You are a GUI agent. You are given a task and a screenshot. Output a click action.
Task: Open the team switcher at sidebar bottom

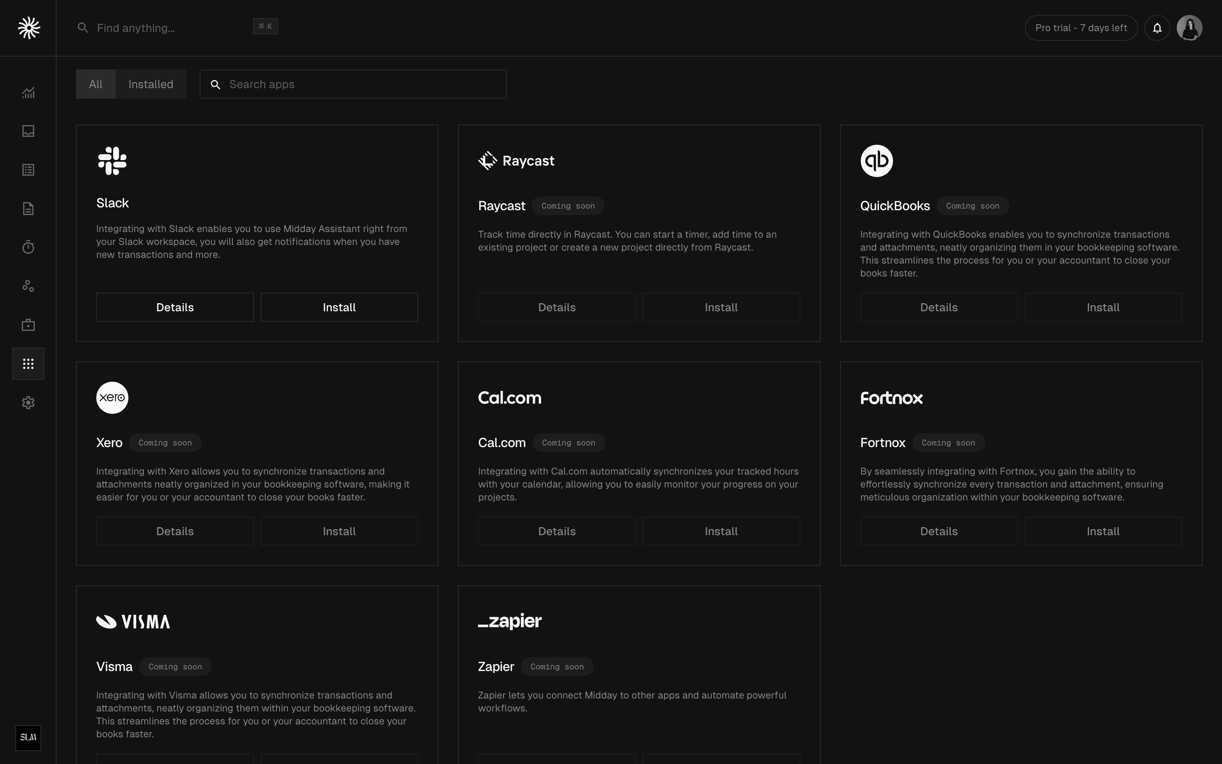coord(28,738)
